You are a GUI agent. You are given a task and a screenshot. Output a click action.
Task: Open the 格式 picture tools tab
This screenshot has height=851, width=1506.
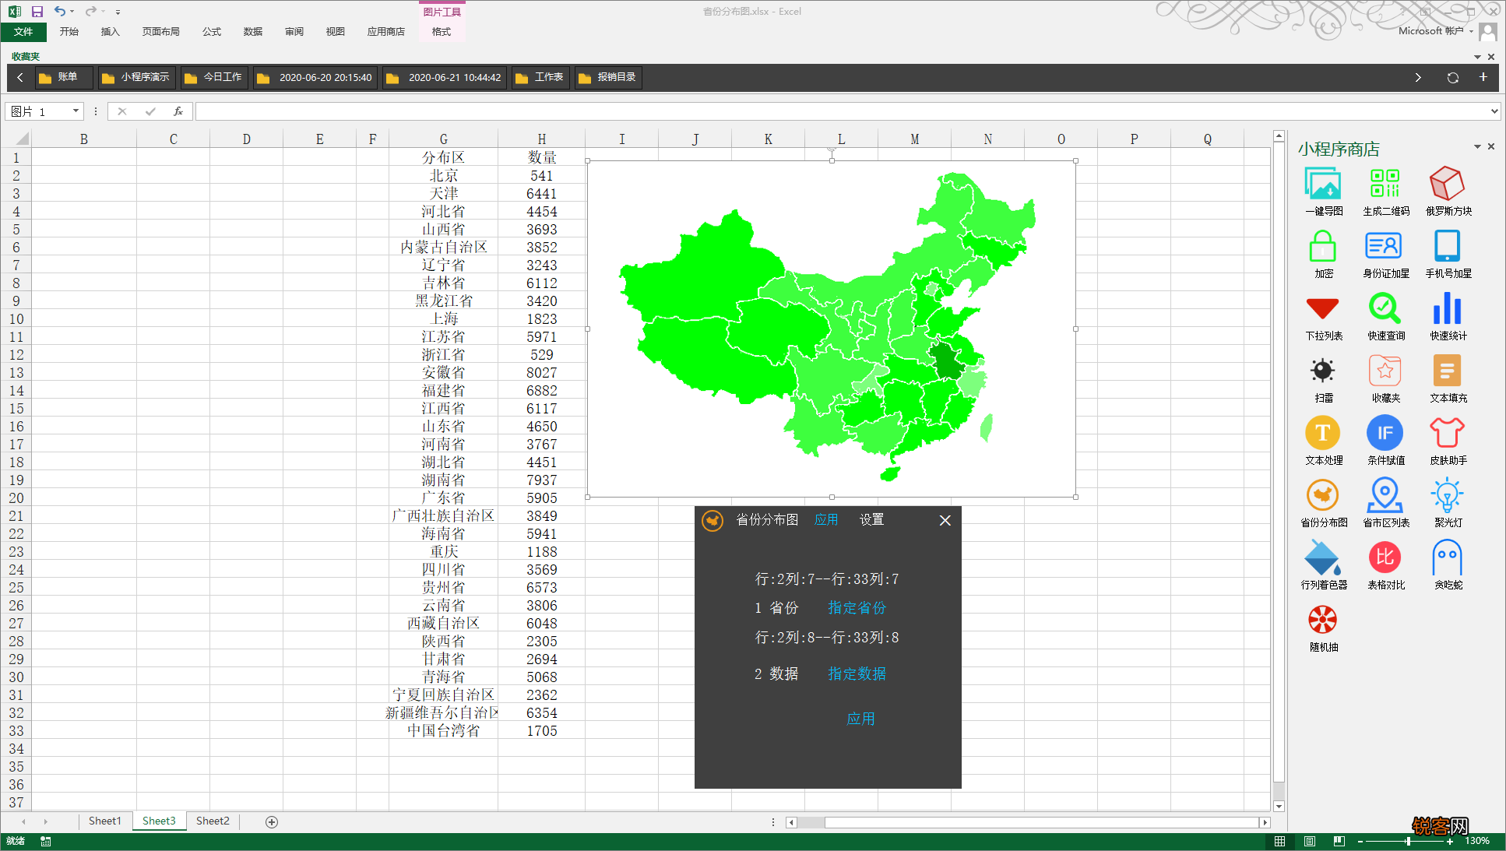(x=442, y=32)
